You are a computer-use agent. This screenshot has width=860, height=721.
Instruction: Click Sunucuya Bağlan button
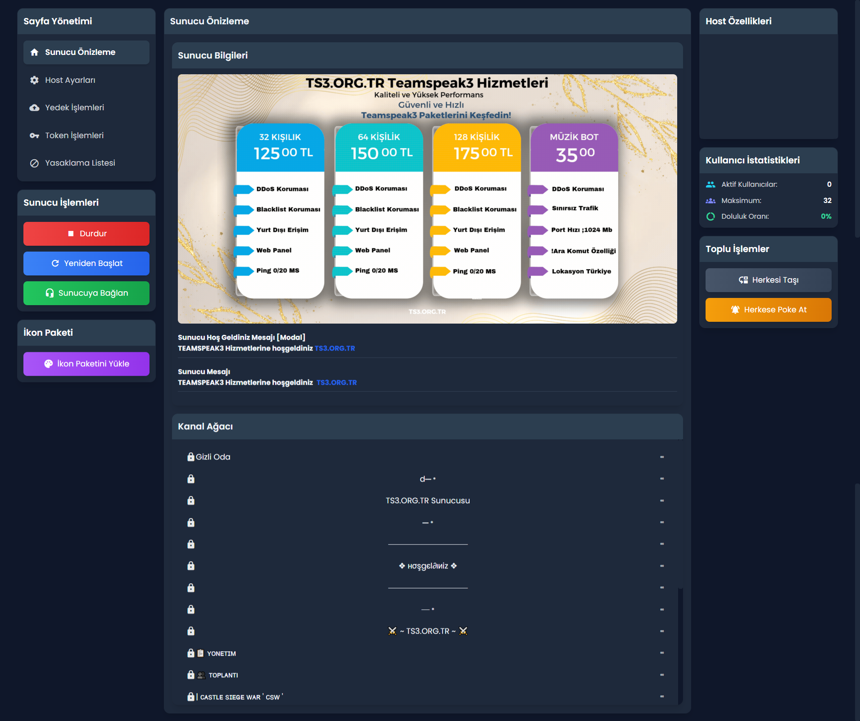86,293
